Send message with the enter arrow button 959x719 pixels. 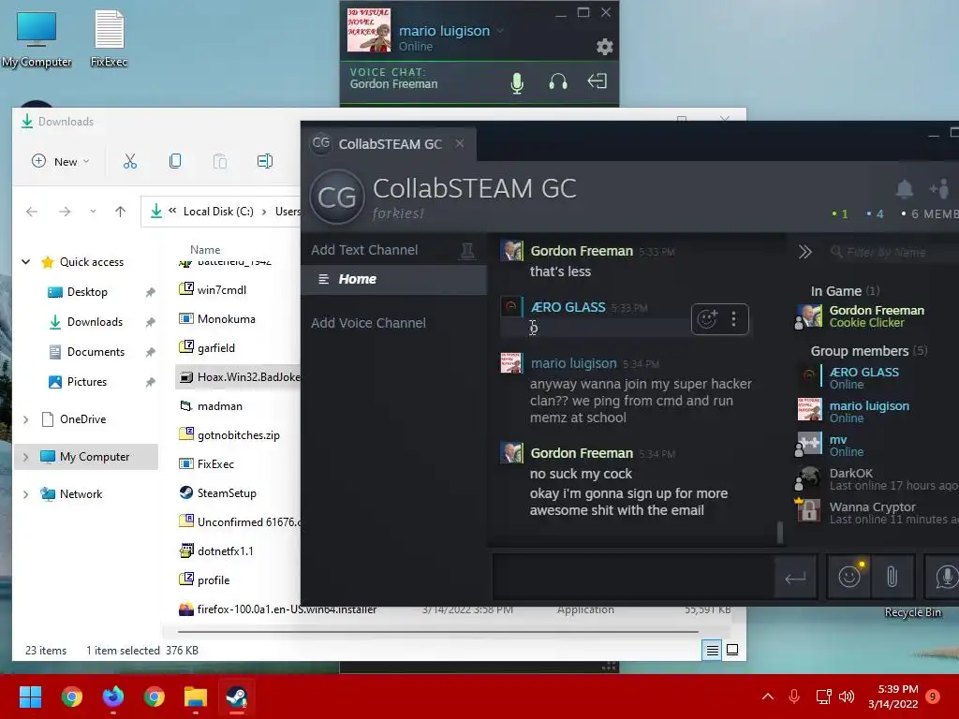point(795,577)
